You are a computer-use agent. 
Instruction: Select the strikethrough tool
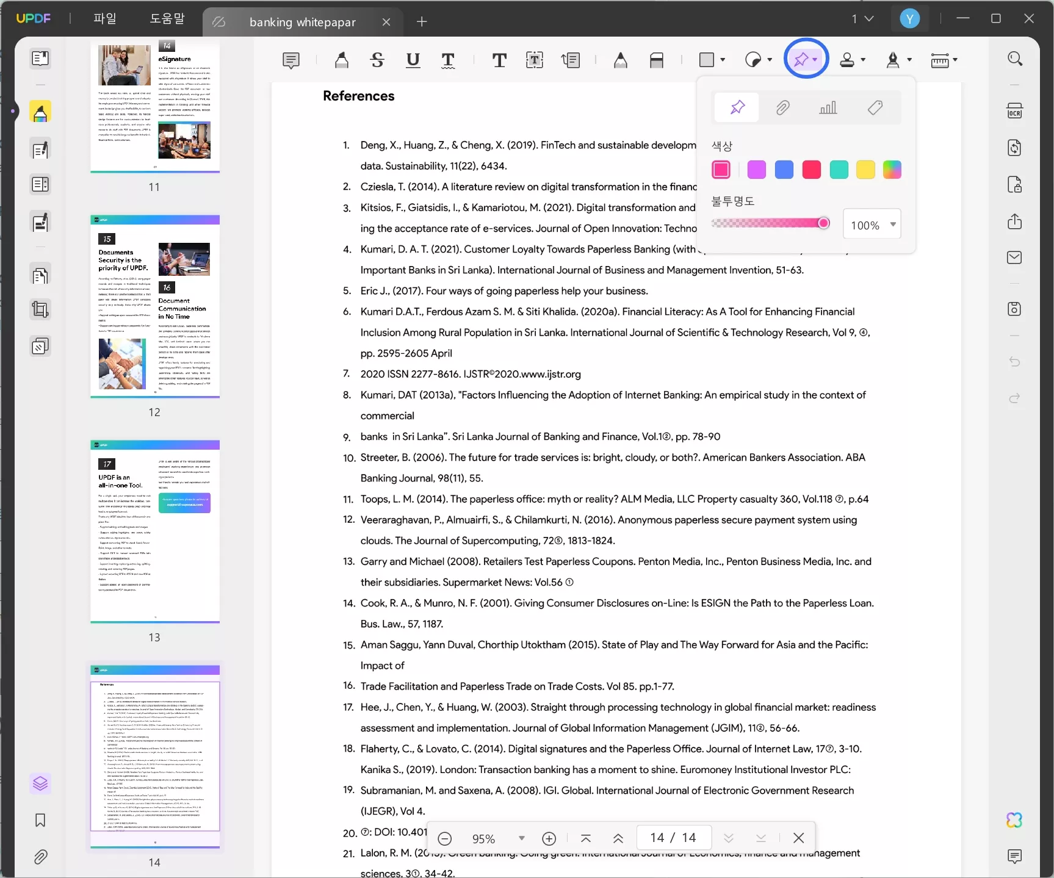[377, 60]
